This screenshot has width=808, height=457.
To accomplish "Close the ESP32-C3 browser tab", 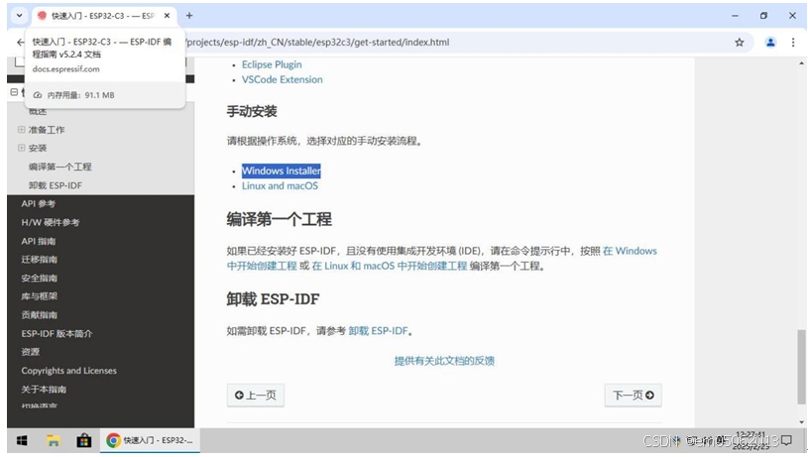I will pyautogui.click(x=167, y=16).
